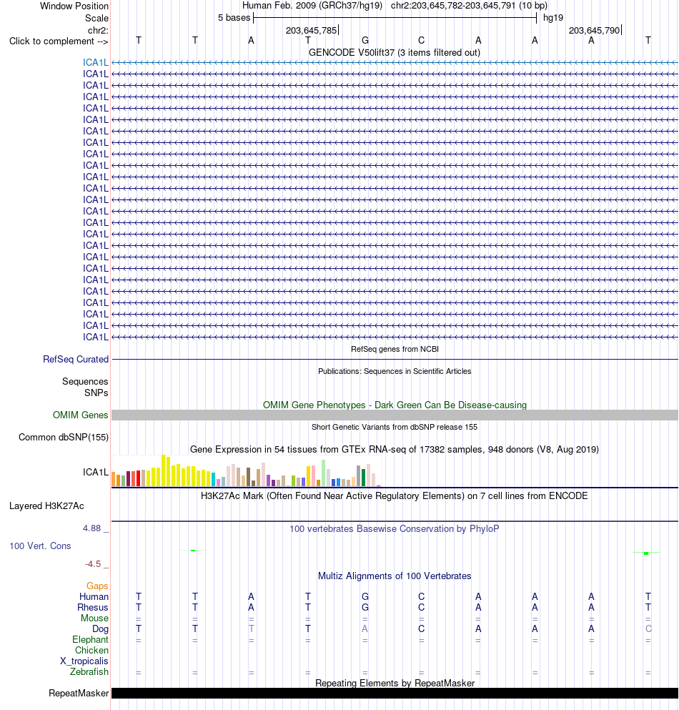This screenshot has height=710, width=679.
Task: Click the ruler position '203,645,790'
Action: [595, 30]
